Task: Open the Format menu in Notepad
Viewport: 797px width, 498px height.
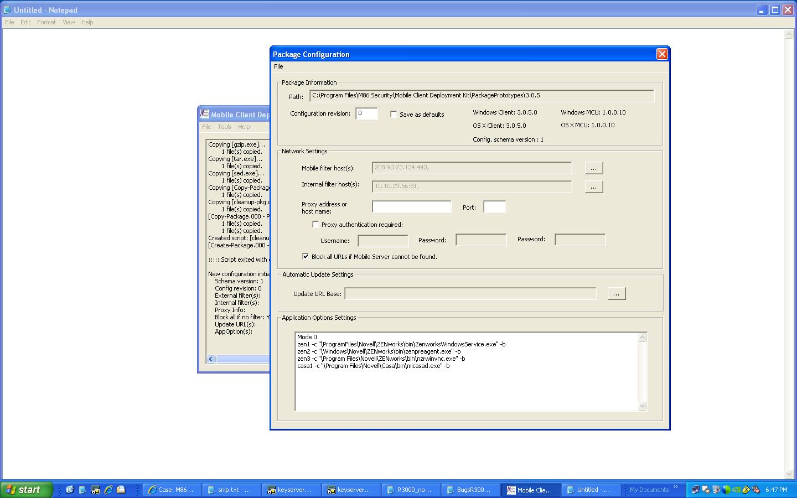Action: [x=46, y=22]
